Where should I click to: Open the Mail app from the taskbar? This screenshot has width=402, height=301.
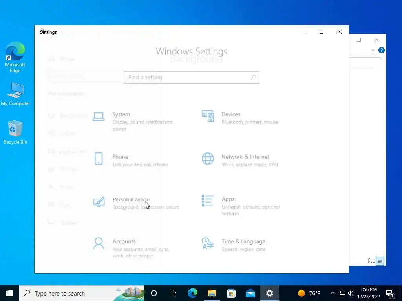pos(250,293)
